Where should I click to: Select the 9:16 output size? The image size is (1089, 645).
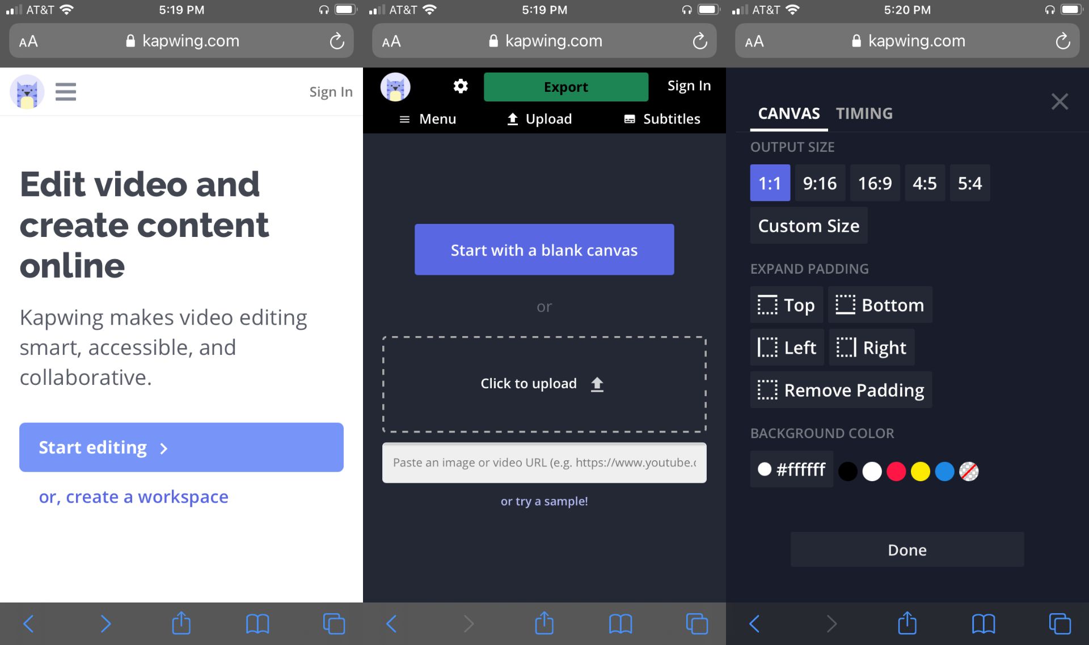[x=820, y=183]
